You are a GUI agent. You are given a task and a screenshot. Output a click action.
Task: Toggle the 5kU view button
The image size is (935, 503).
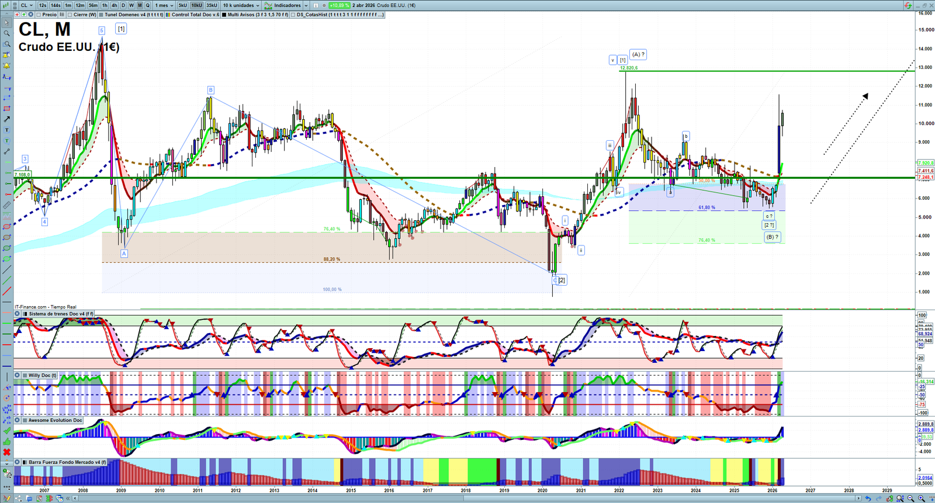[x=183, y=5]
